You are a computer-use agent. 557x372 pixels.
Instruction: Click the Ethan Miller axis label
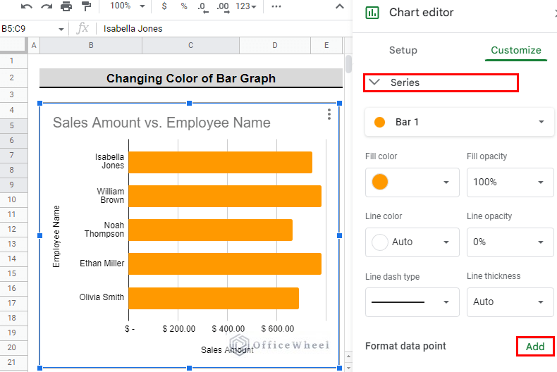click(102, 263)
